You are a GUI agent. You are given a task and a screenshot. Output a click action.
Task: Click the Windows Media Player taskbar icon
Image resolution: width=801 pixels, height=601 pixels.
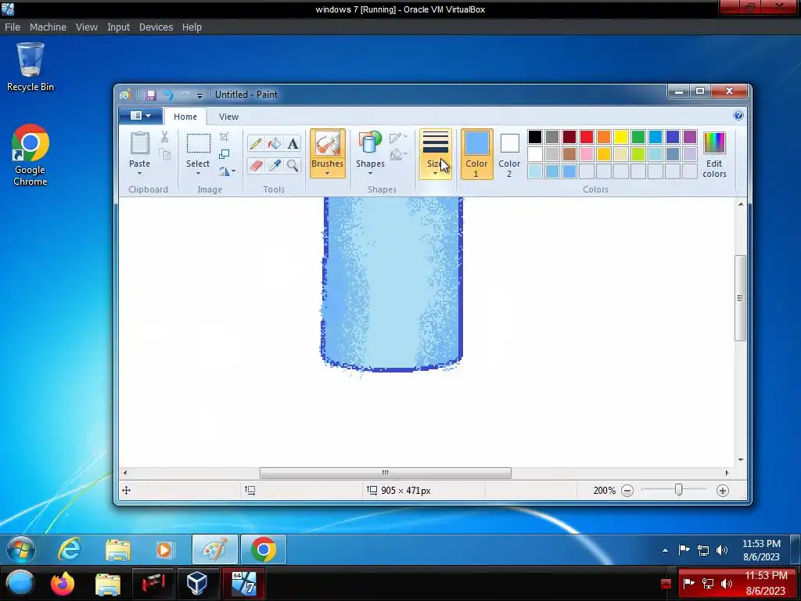[164, 550]
